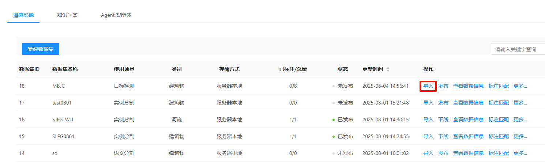Open 更多 dropdown for SLFG0801
The width and height of the screenshot is (545, 163).
pyautogui.click(x=520, y=137)
